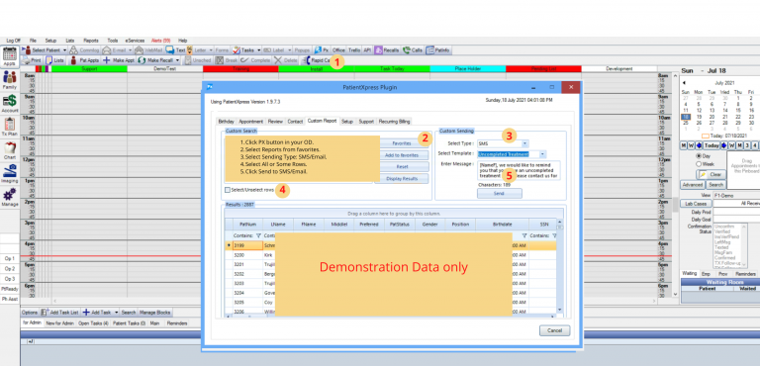Click the Enter Message text box

(x=519, y=170)
